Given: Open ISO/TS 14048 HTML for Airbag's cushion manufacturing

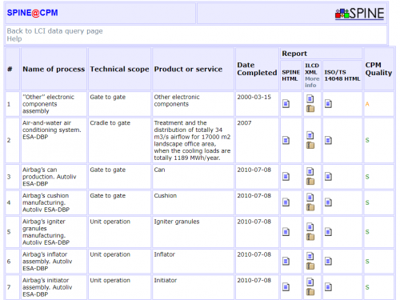Looking at the screenshot, I should tap(328, 202).
